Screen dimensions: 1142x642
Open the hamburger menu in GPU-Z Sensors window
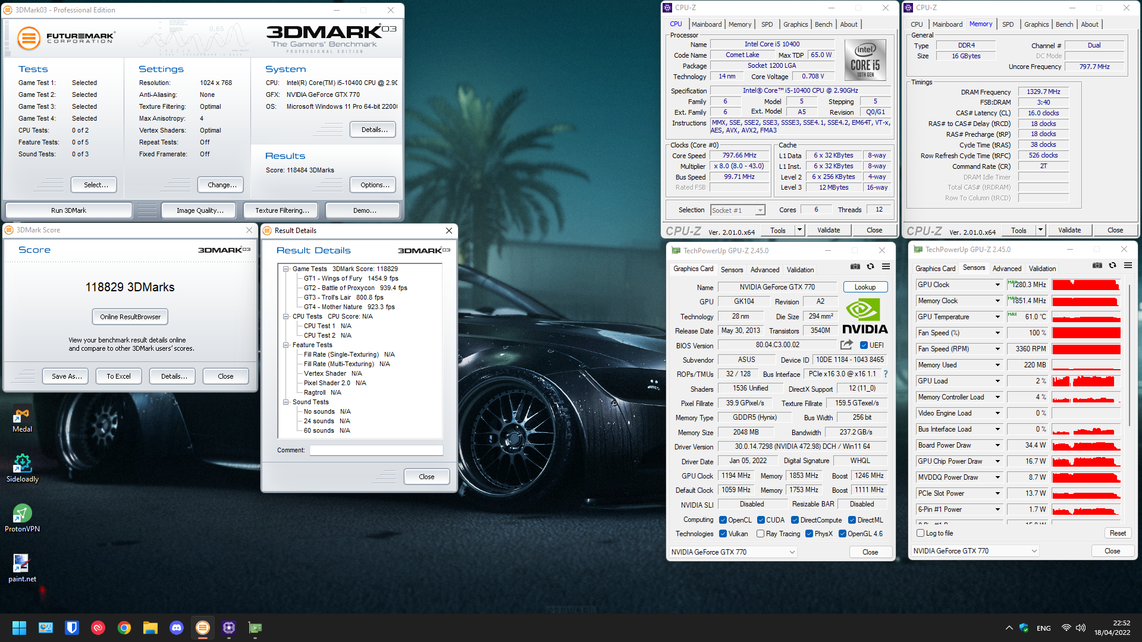click(x=1128, y=266)
